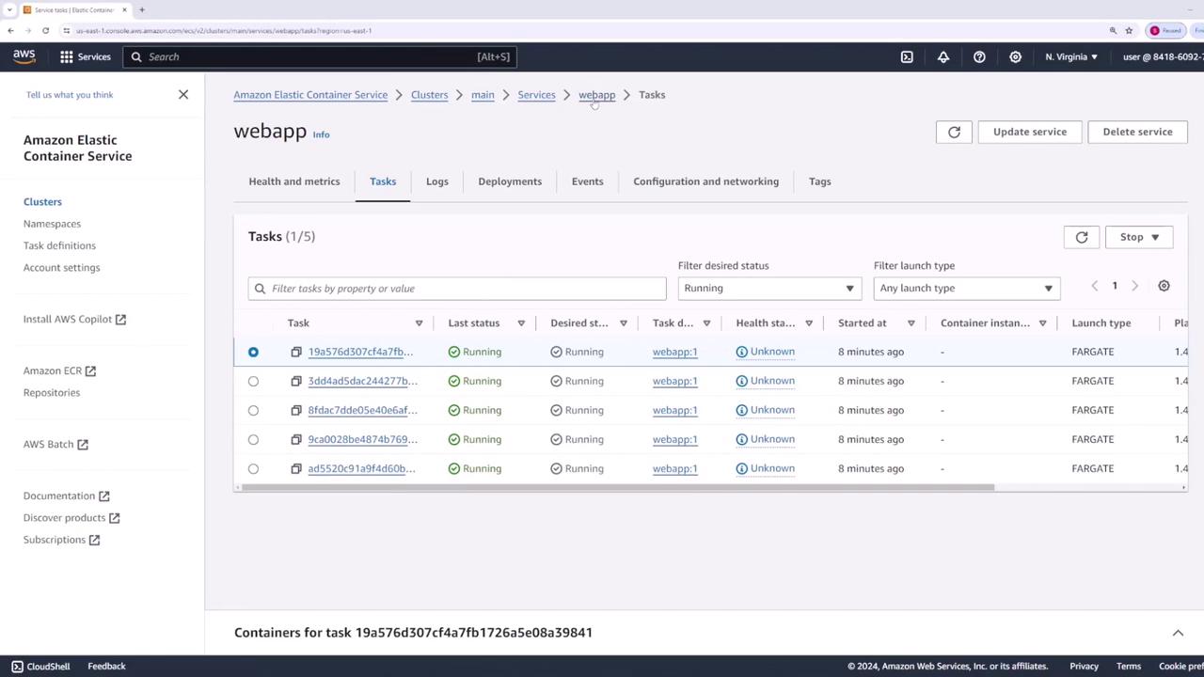Copy task ID 3dd4ad5dac244277b icon
This screenshot has height=677, width=1204.
[x=295, y=381]
